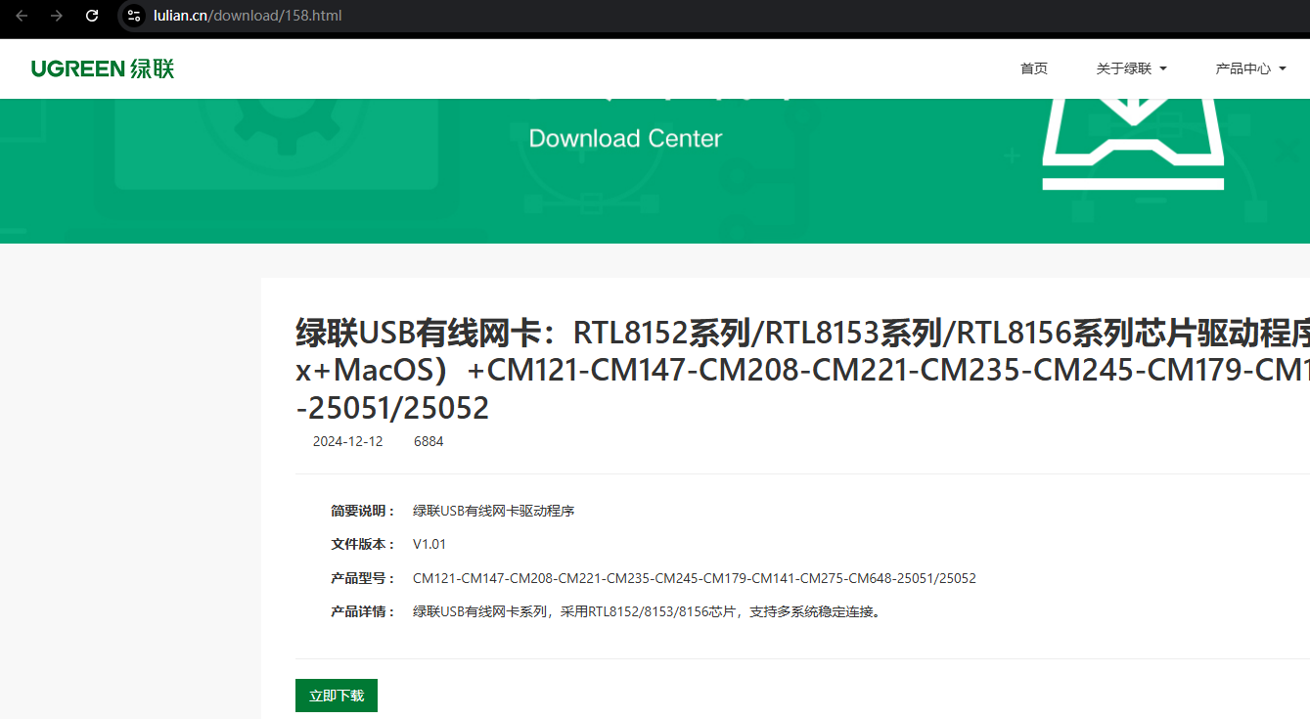Click the V1.01 file version text

click(429, 544)
